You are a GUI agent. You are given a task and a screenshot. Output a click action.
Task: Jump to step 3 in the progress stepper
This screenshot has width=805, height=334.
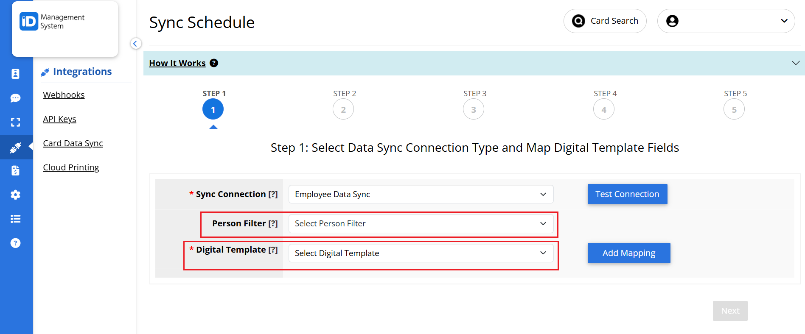[x=473, y=110]
